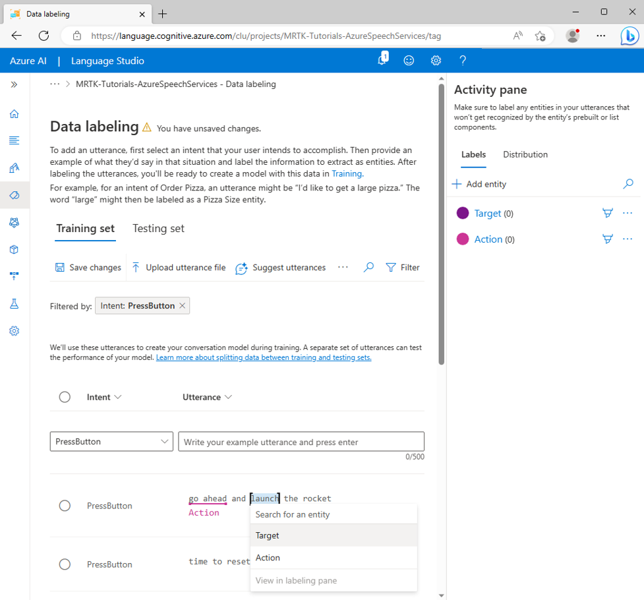Follow the Training link in description
Screen dimensions: 644x600
(347, 174)
